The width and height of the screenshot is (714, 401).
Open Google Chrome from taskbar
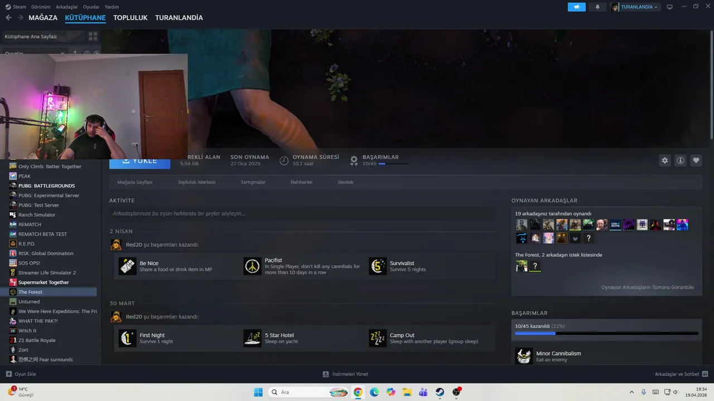tap(358, 392)
